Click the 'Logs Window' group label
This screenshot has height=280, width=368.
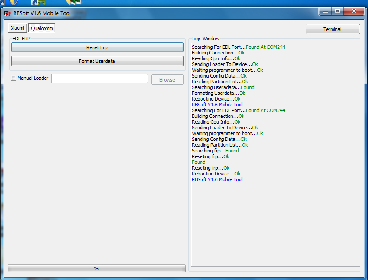click(x=205, y=39)
